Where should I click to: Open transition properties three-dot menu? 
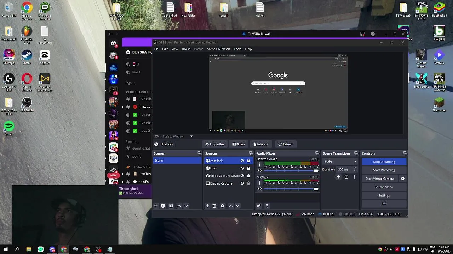pos(354,177)
